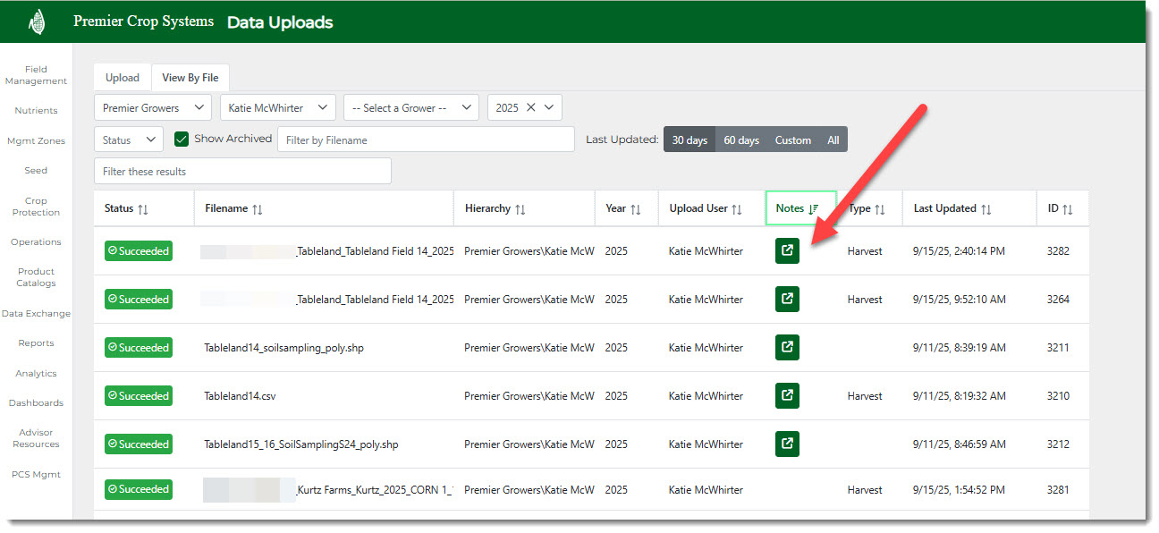1159x533 pixels.
Task: Open Data Exchange in sidebar
Action: (36, 314)
